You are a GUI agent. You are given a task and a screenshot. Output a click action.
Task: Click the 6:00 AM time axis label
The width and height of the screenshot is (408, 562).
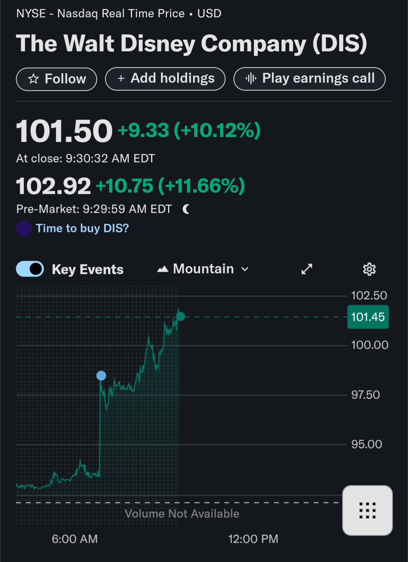[x=75, y=539]
